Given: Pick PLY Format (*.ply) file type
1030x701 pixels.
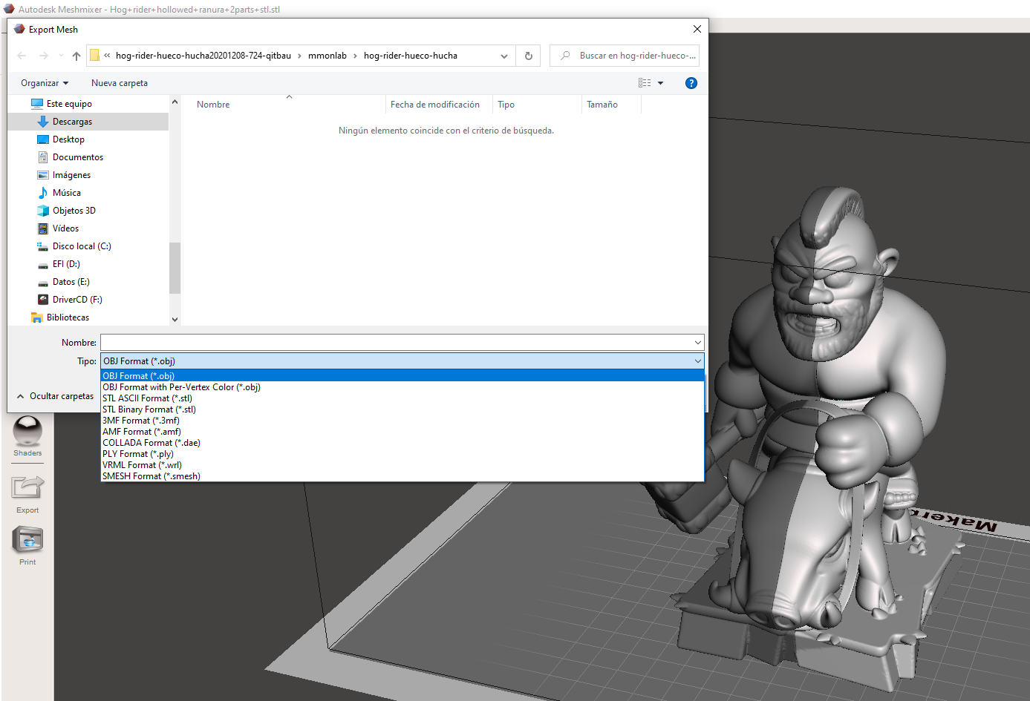Looking at the screenshot, I should [x=138, y=454].
